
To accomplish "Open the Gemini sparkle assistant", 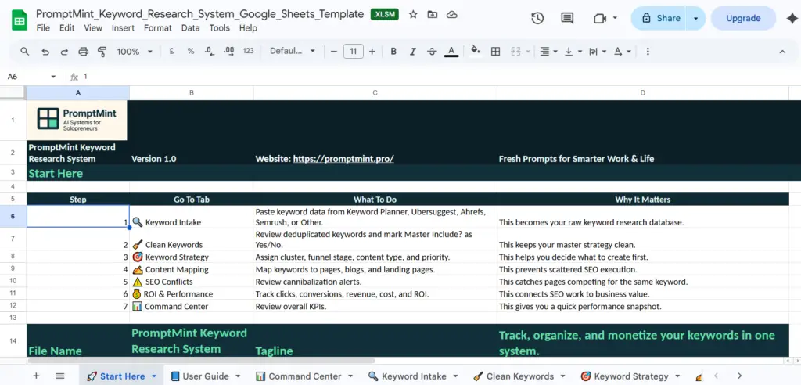I will 790,19.
